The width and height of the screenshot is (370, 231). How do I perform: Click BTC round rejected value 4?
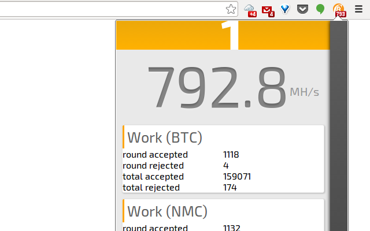(x=226, y=166)
